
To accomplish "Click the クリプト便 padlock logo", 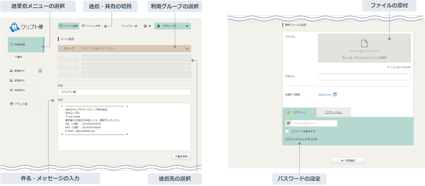I will point(15,27).
